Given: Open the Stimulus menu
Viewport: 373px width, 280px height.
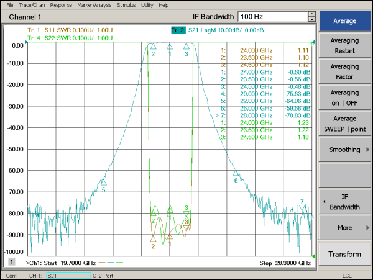Looking at the screenshot, I should tap(126, 5).
